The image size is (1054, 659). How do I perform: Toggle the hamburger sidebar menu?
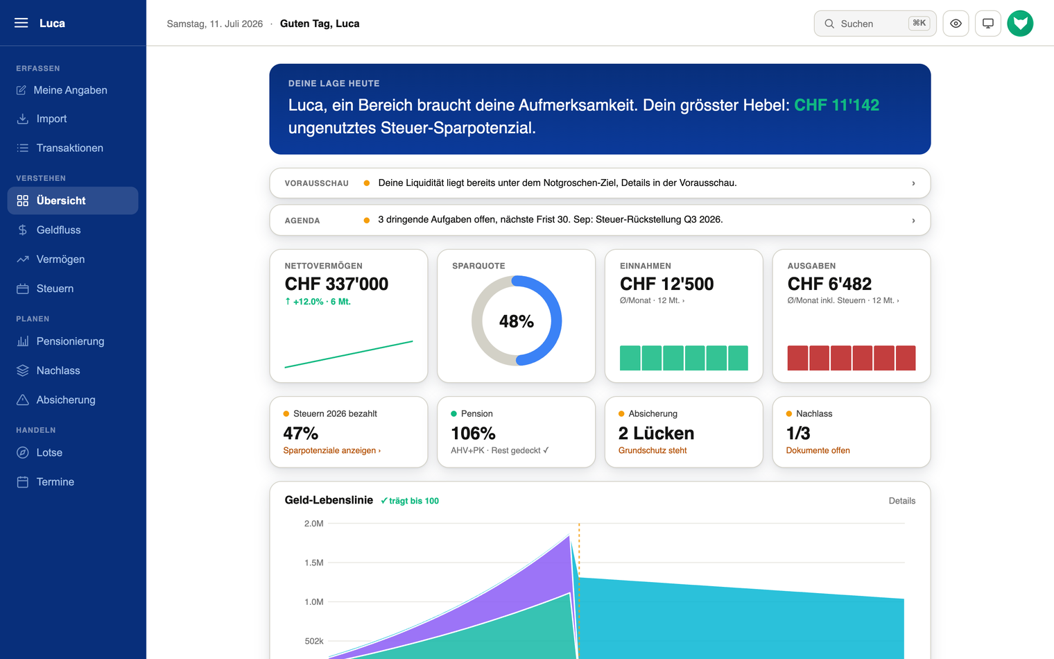(x=21, y=23)
